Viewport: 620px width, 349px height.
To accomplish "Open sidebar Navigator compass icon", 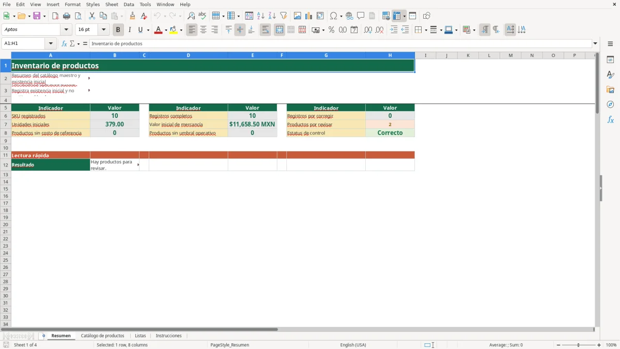I will 610,104.
